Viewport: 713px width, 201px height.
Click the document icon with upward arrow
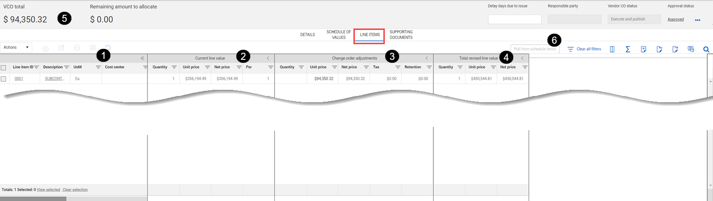coord(659,49)
